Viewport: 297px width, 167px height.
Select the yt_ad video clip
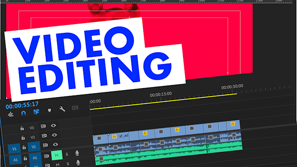[119, 138]
